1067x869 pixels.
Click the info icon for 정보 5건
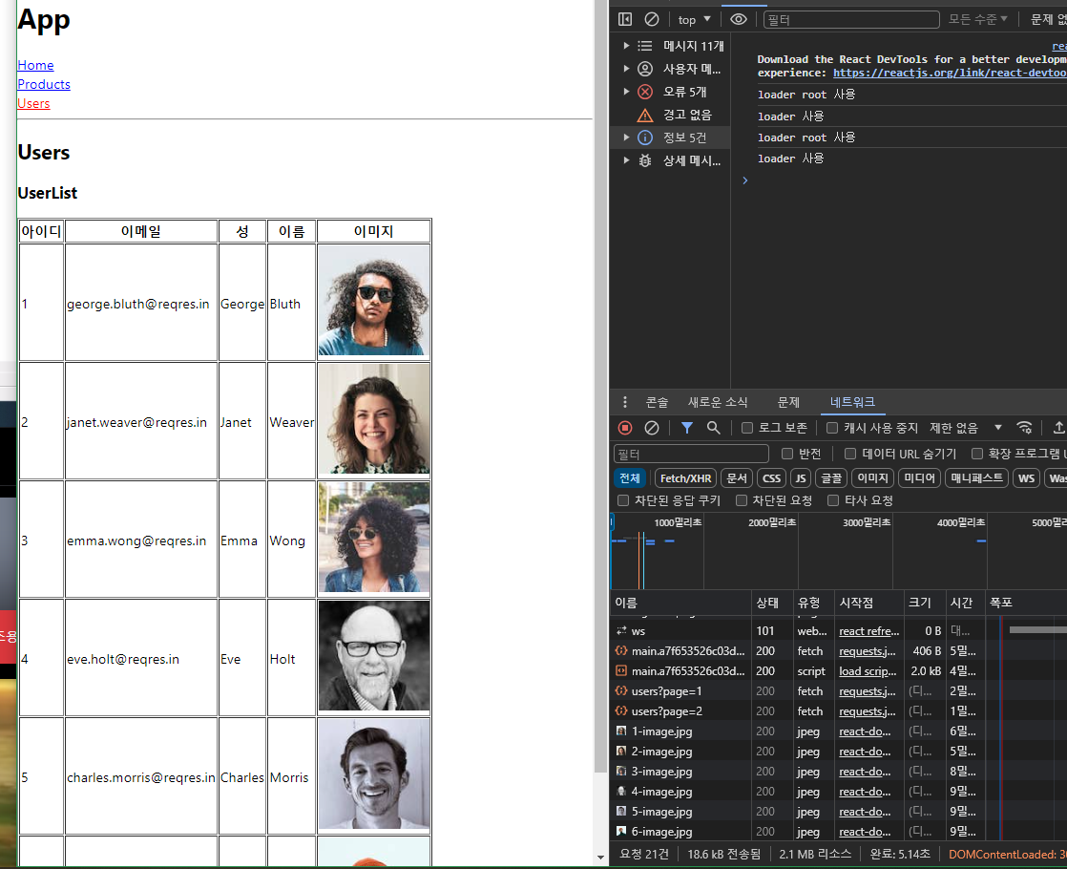point(645,138)
